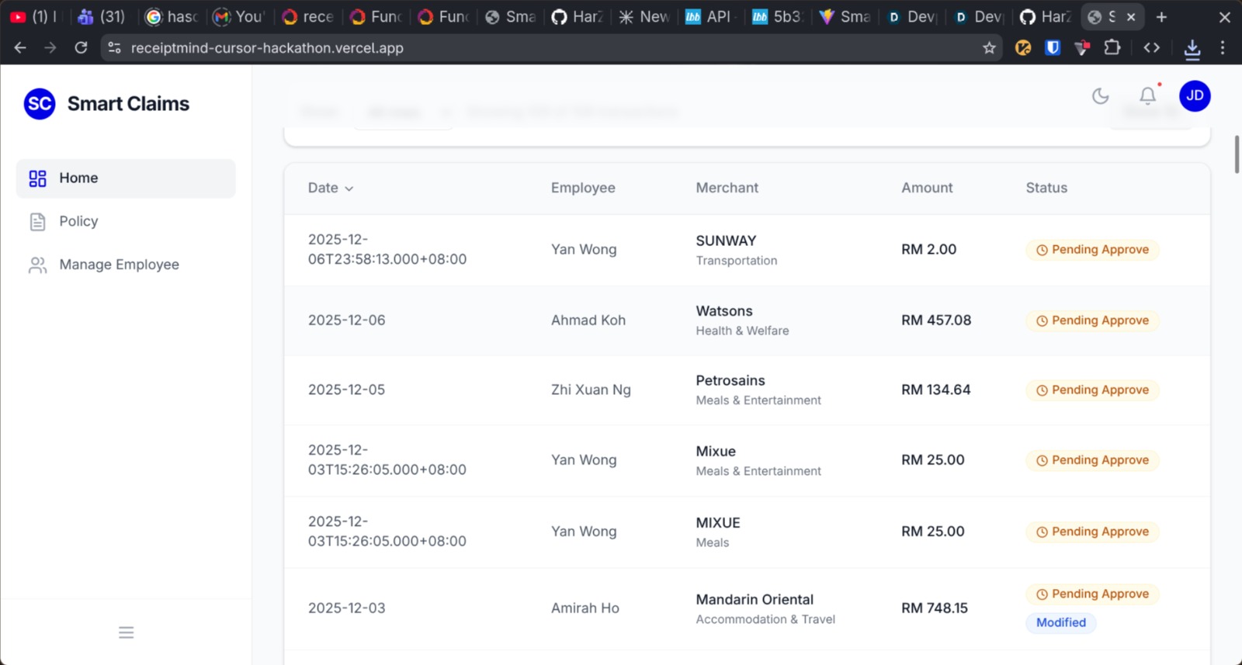Click the Modified badge
The width and height of the screenshot is (1242, 665).
(1061, 623)
